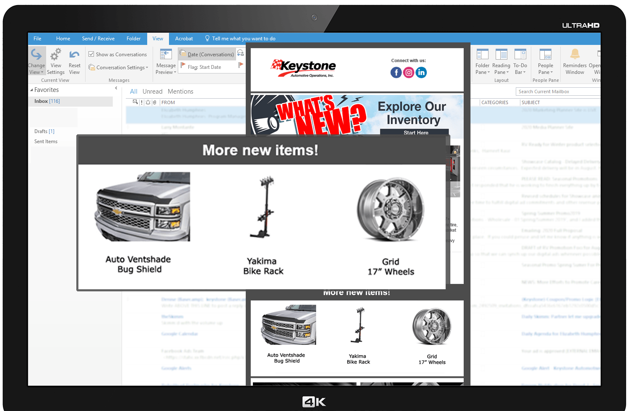Filter messages by Unread
Viewport: 629px width, 411px height.
tap(152, 92)
